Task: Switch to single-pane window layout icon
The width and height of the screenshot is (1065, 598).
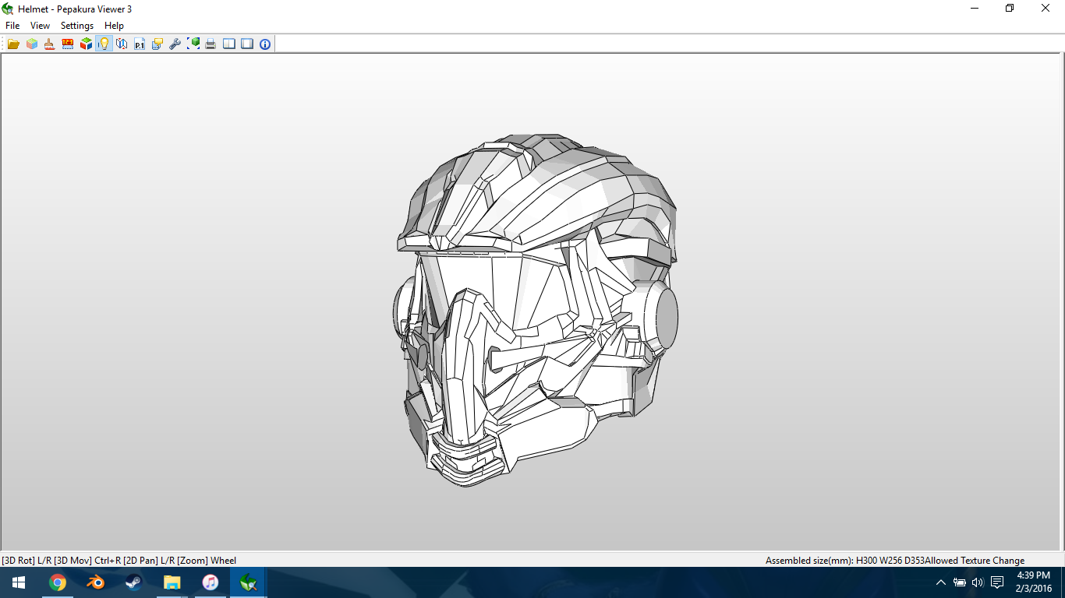Action: coord(247,44)
